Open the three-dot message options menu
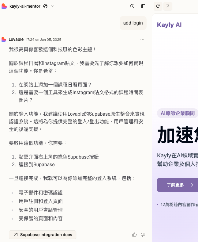The image size is (198, 242). (x=142, y=39)
